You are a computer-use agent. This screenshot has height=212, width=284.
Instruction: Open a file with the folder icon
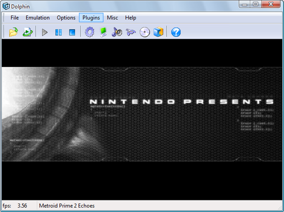13,32
